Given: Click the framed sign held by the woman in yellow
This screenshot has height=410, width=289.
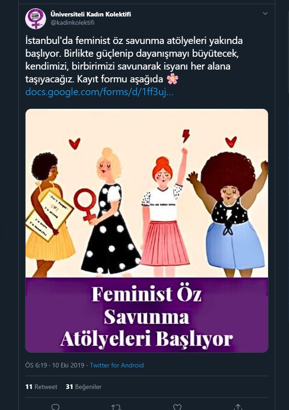Looking at the screenshot, I should pyautogui.click(x=49, y=215).
